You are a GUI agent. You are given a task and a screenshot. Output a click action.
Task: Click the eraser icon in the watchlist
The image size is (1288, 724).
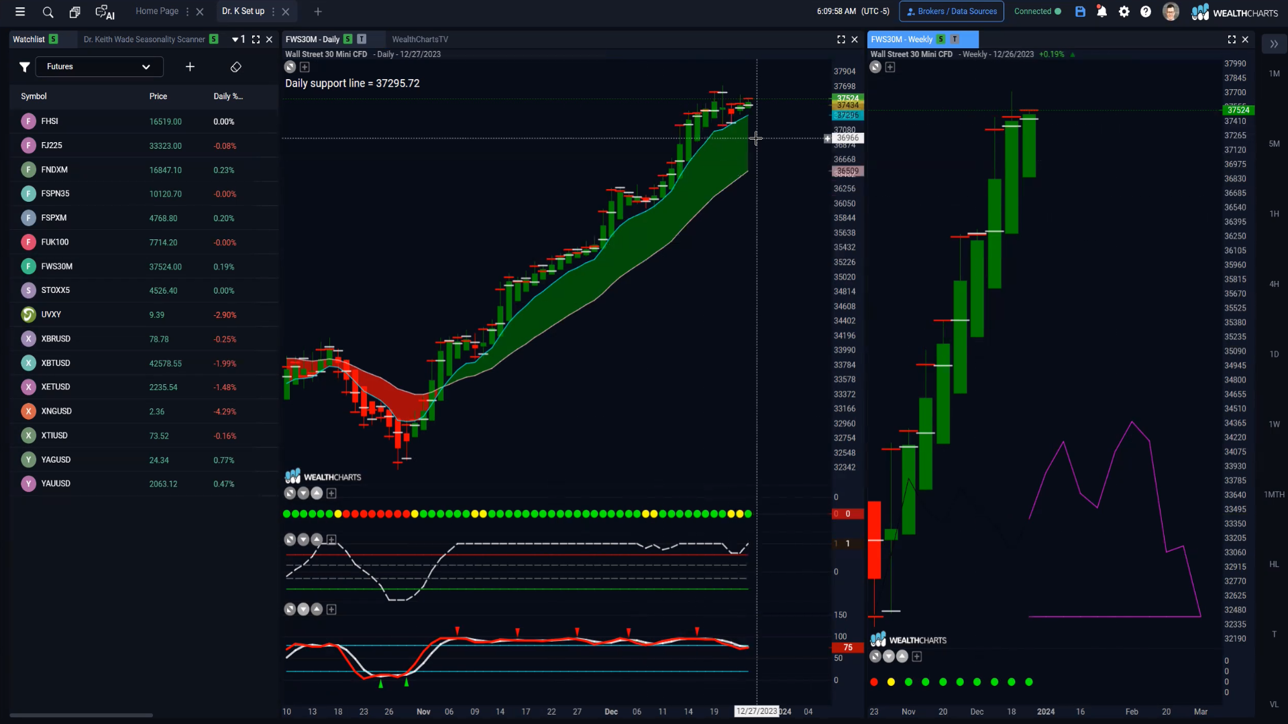click(x=235, y=66)
